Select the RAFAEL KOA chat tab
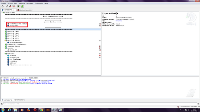 [19, 100]
